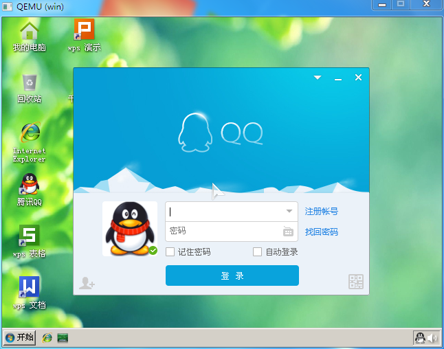Click the 登录 login button
Viewport: 444px width, 349px height.
tap(232, 275)
